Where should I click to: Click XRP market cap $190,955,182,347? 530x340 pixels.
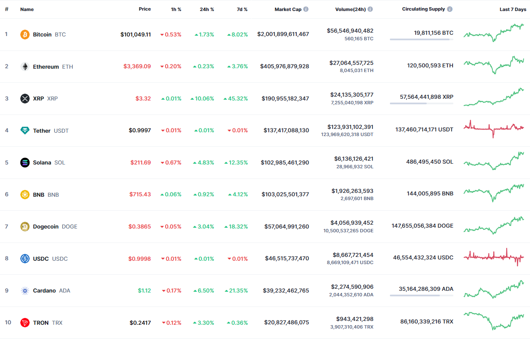(285, 98)
